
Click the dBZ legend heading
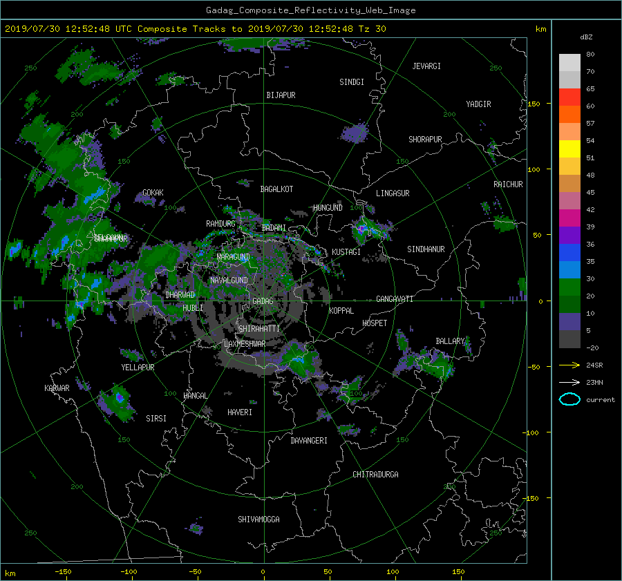click(x=586, y=37)
